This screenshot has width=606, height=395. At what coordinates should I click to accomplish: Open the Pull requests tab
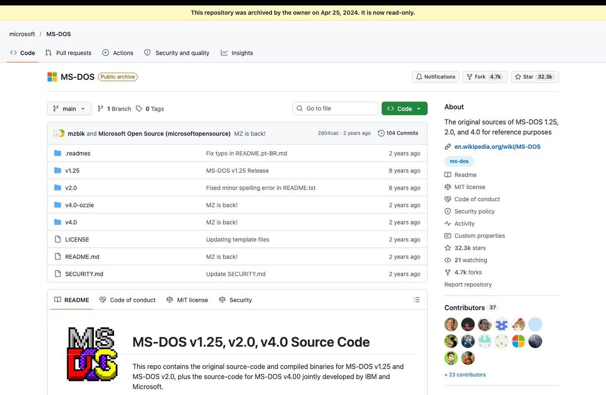[x=68, y=53]
